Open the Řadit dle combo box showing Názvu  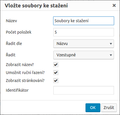pos(84,44)
